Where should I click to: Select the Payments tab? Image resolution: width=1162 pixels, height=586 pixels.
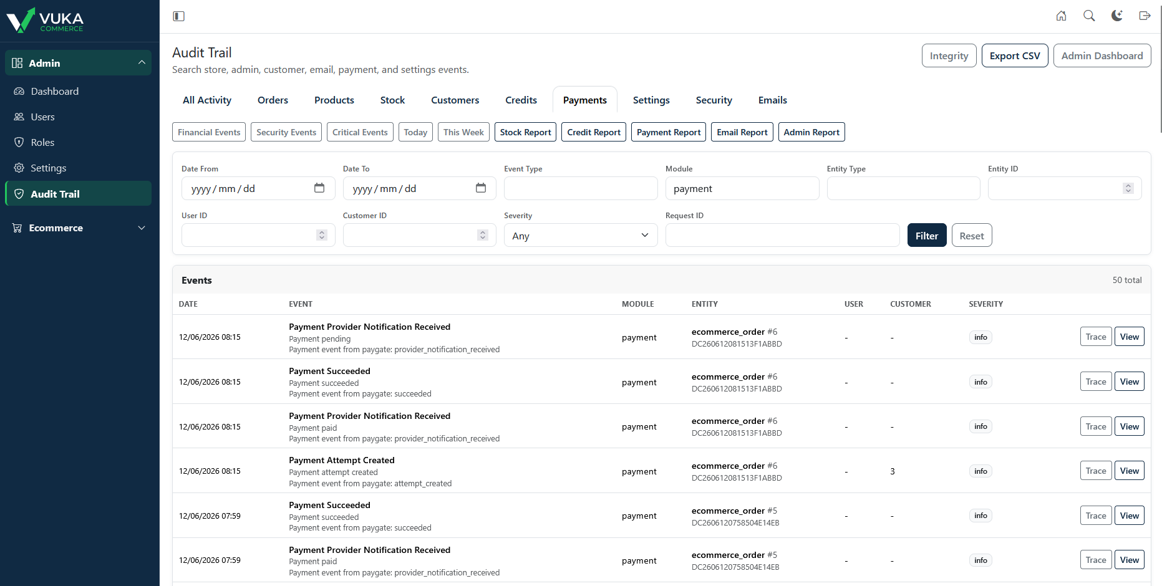(585, 100)
